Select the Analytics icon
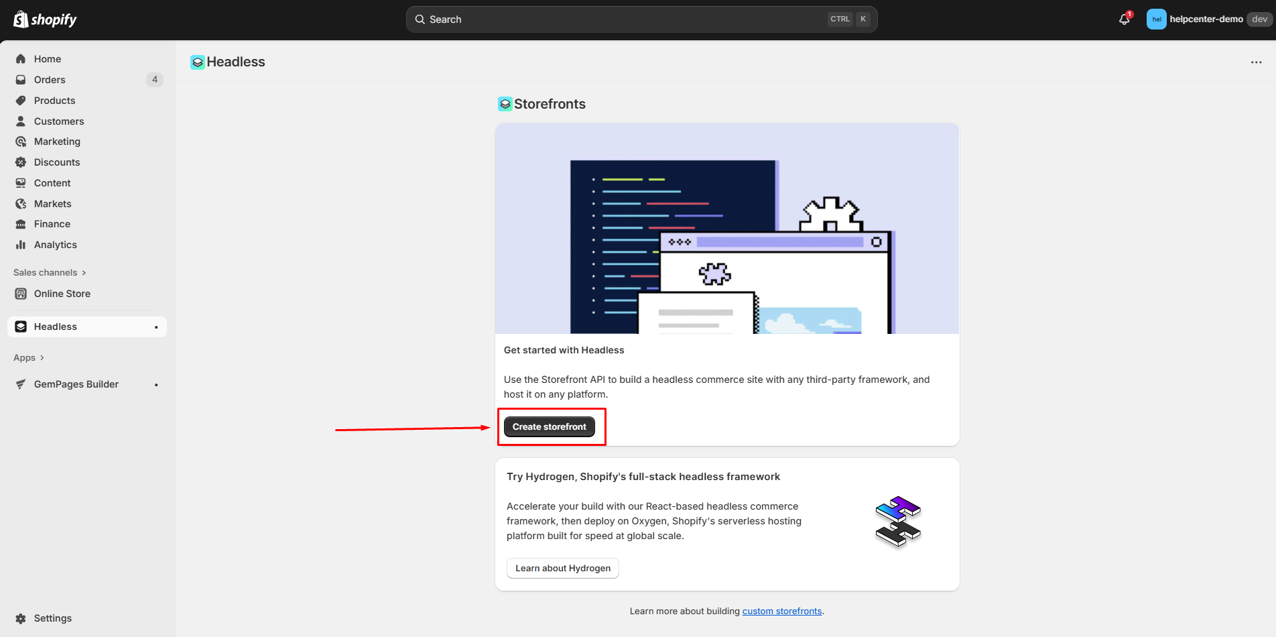Viewport: 1276px width, 637px height. click(x=21, y=245)
